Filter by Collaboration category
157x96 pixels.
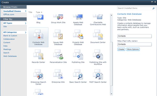coord(9,39)
